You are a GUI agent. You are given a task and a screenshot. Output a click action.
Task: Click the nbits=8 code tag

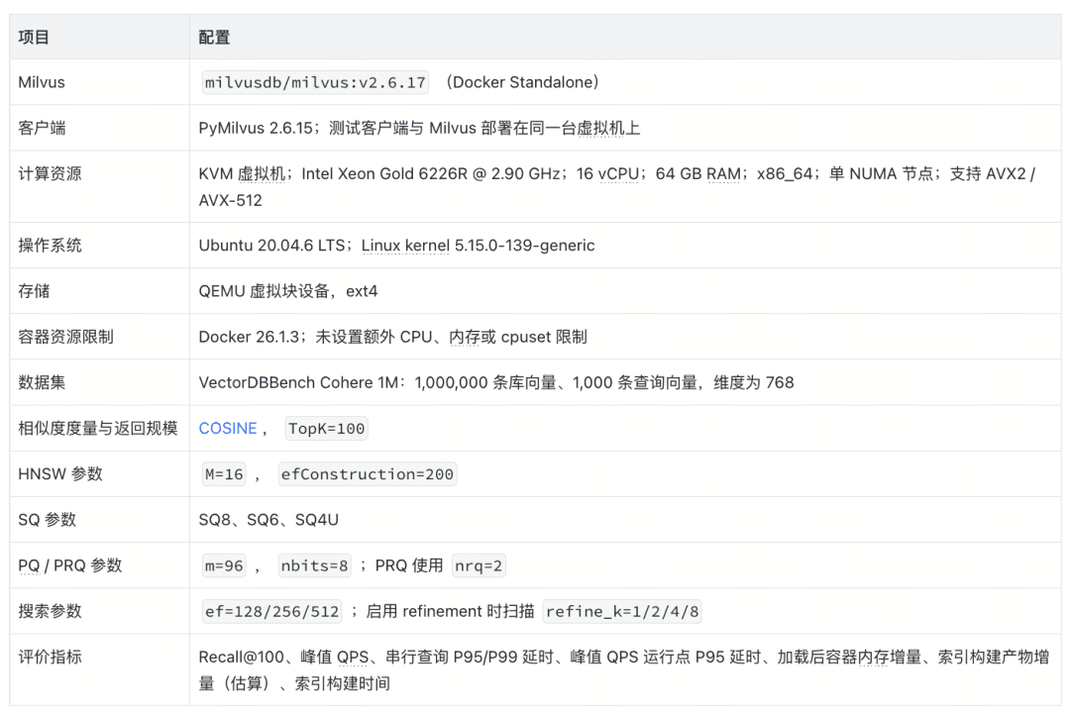coord(314,565)
